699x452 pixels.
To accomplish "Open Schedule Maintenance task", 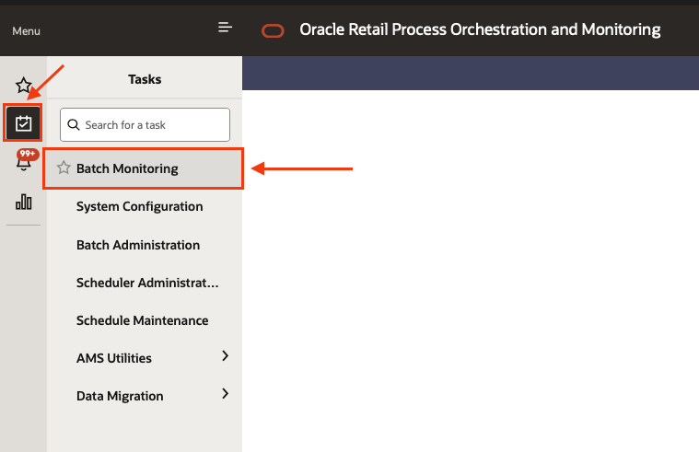I will point(142,320).
